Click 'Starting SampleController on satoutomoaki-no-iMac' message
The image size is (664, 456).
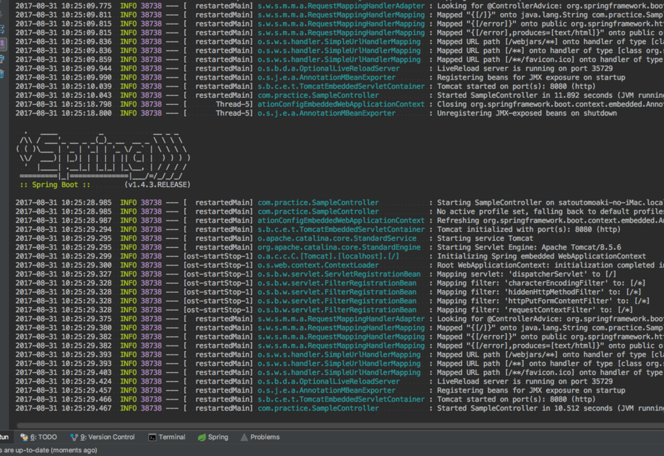pyautogui.click(x=550, y=202)
